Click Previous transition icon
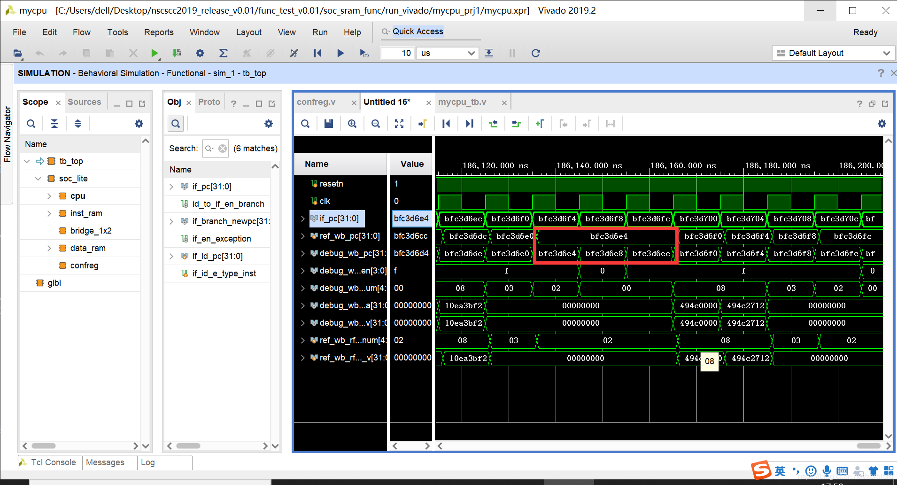Image resolution: width=897 pixels, height=485 pixels. coord(493,124)
